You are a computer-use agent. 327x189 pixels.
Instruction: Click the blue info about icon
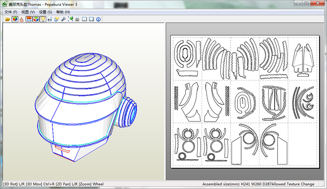coord(99,19)
